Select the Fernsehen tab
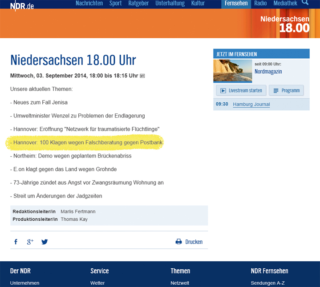 click(236, 4)
